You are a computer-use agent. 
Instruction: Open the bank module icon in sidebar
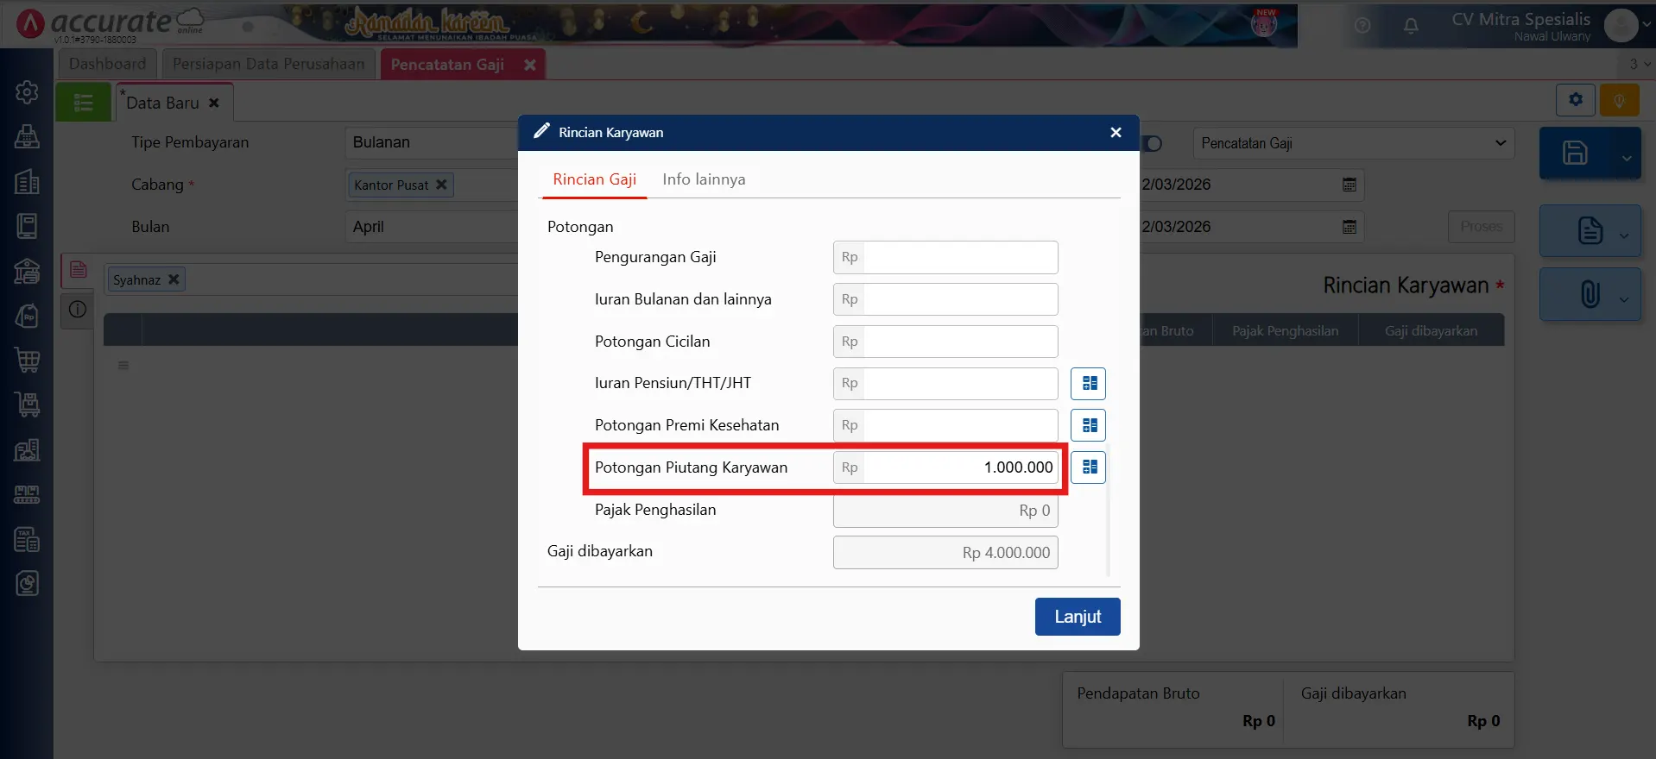point(27,271)
